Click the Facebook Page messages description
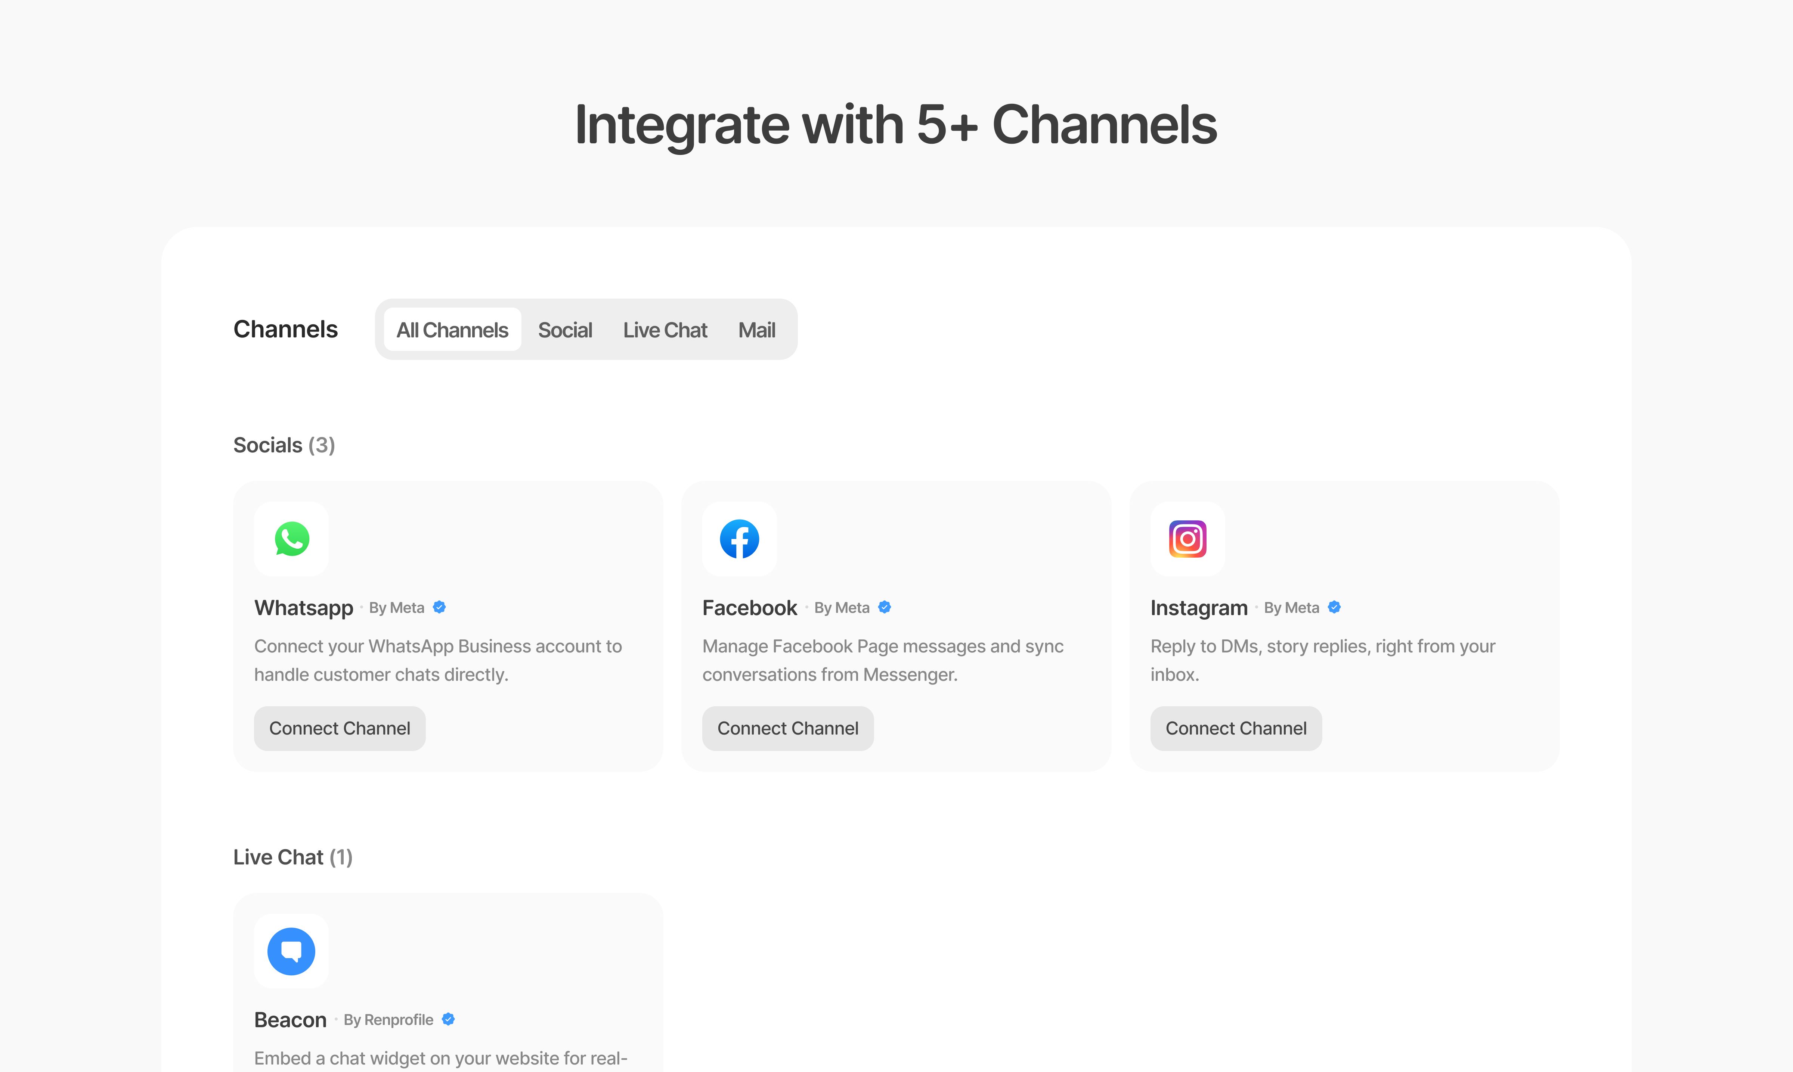1793x1072 pixels. click(883, 660)
